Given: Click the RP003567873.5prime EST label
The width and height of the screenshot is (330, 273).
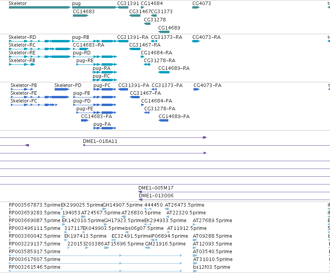Looking at the screenshot, I should 35,205.
